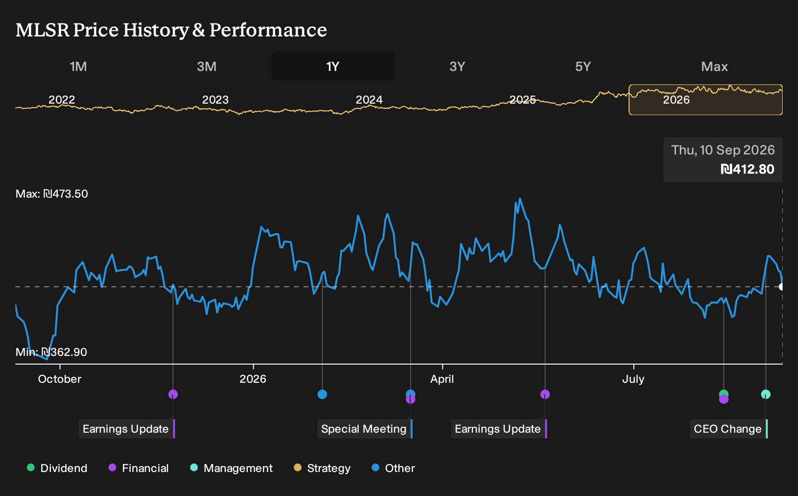Click the purple Financial event marker near November

(x=173, y=394)
